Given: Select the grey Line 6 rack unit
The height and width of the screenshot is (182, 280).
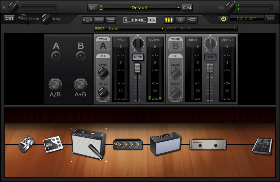Looking at the screenshot, I should point(208,144).
